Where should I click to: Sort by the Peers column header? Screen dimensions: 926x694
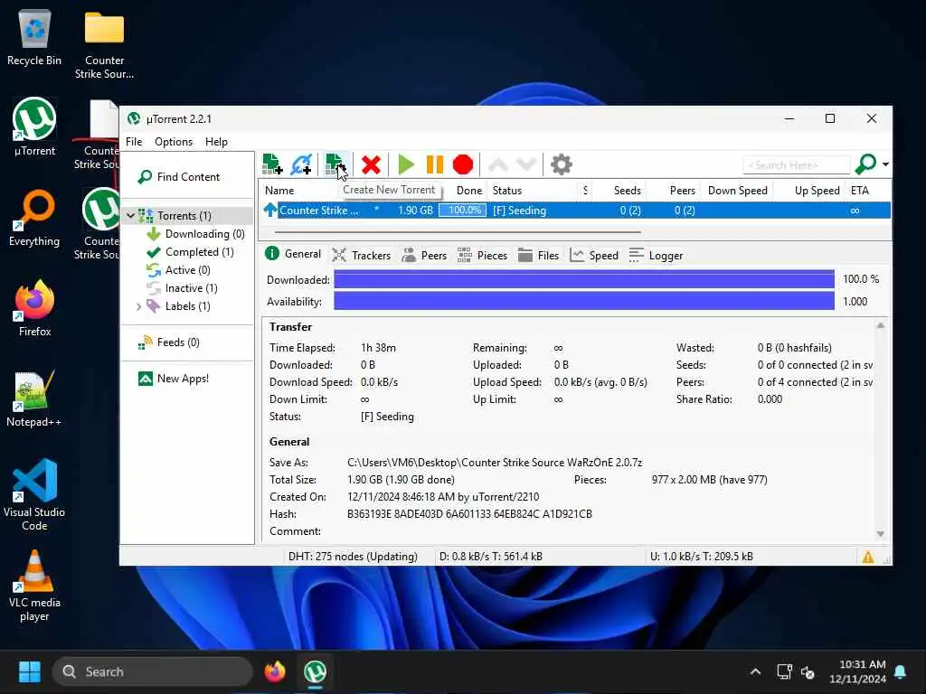pyautogui.click(x=682, y=191)
